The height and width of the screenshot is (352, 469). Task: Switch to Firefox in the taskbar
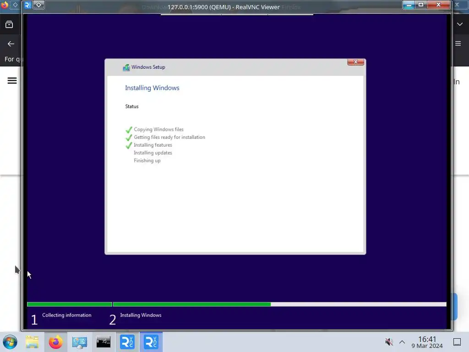(55, 342)
